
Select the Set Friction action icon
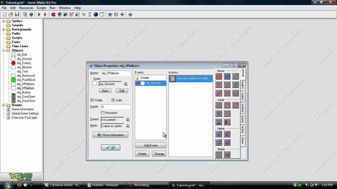tap(236, 93)
